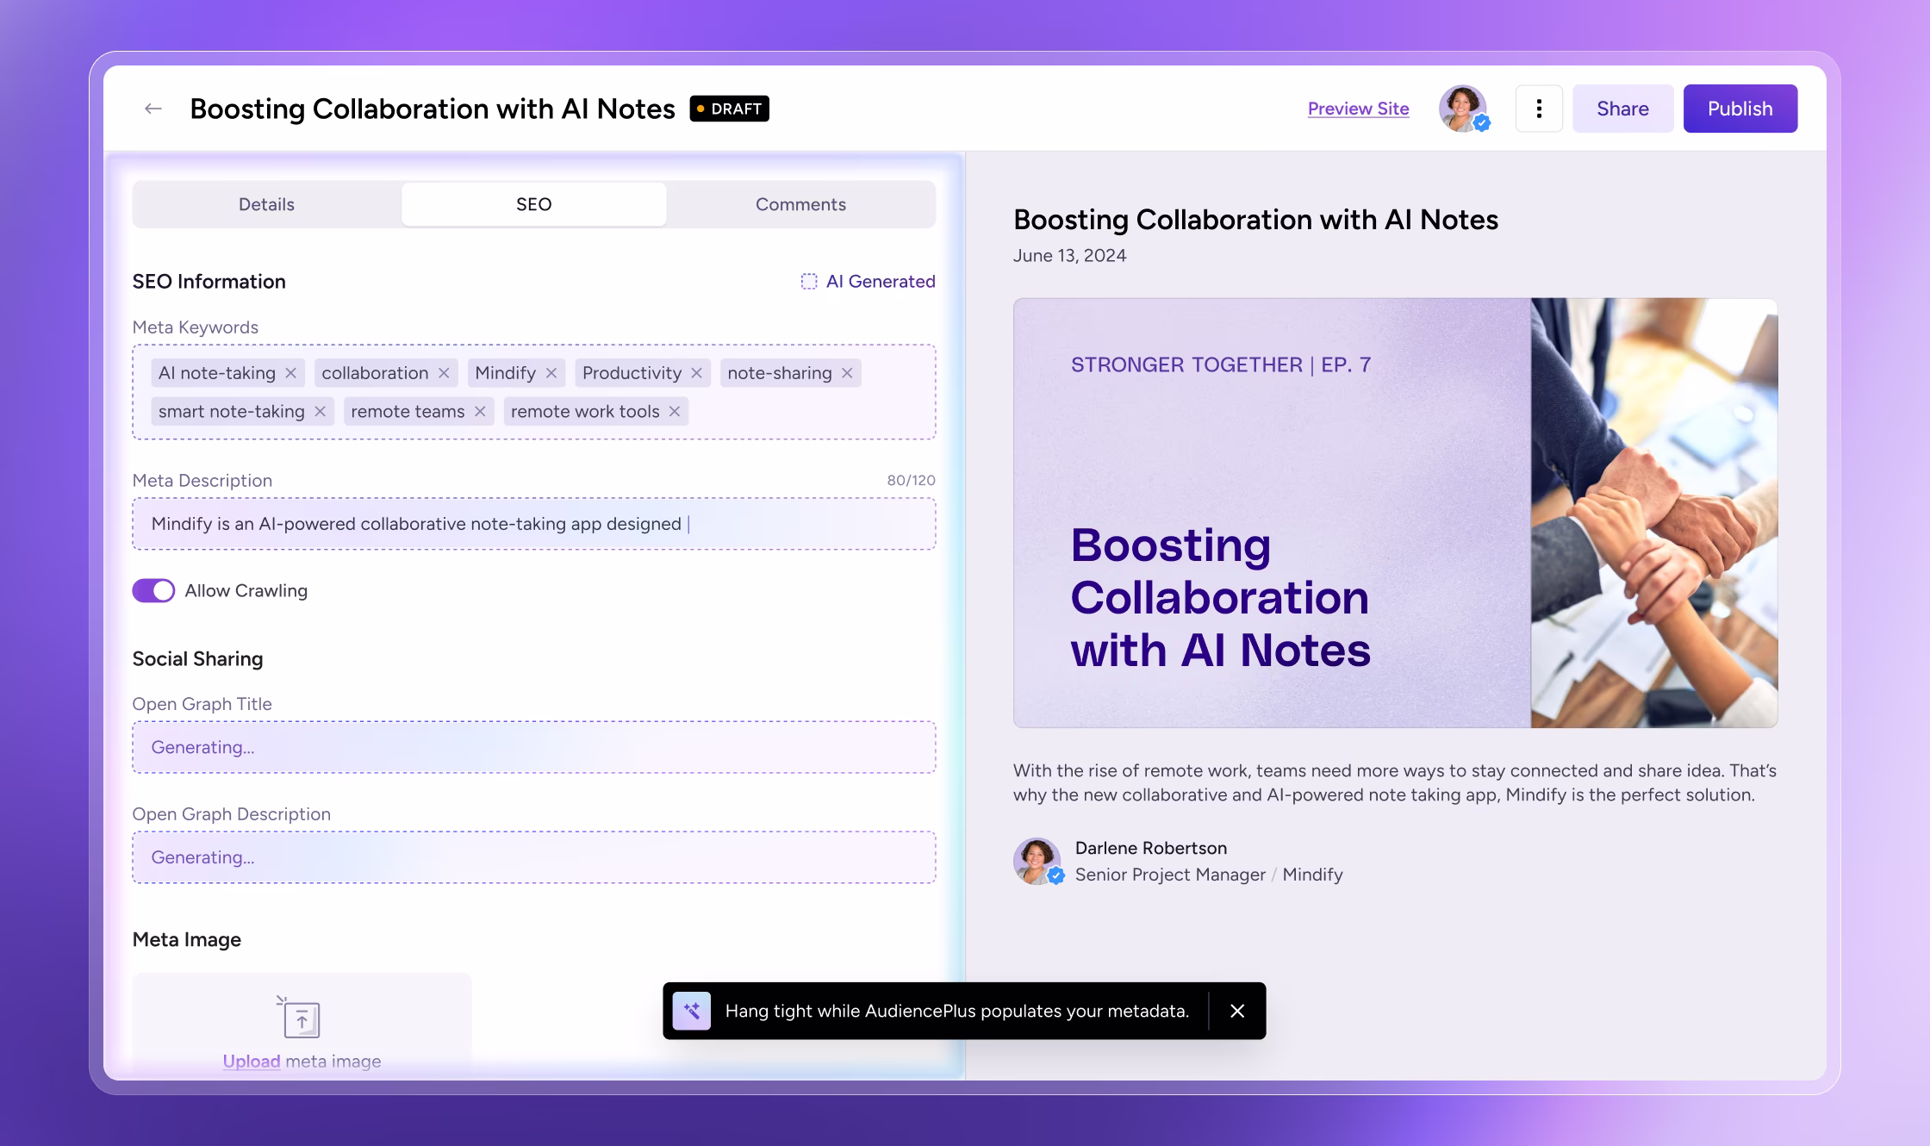
Task: Click the 'STRONGER TOGETHER | EP. 7' text
Action: 1221,364
